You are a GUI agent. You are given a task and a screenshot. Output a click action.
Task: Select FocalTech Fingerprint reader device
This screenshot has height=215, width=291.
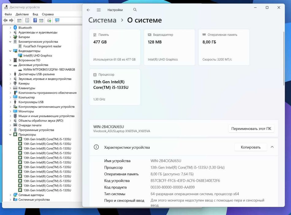[x=42, y=46]
